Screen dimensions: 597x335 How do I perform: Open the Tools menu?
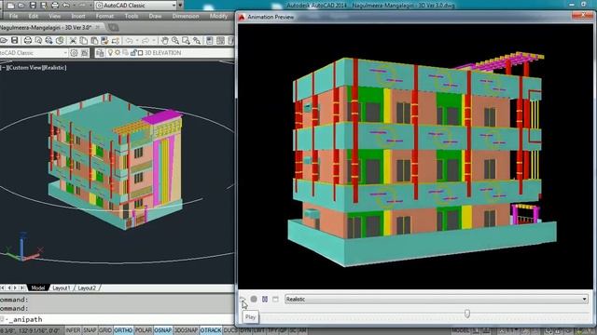pos(132,16)
